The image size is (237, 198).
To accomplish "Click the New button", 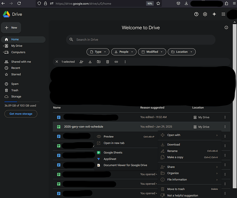I will pyautogui.click(x=11, y=28).
